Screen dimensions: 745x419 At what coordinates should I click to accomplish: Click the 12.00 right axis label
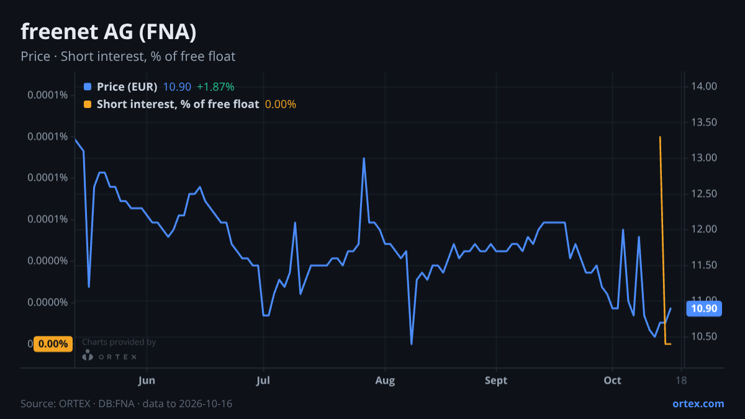click(705, 230)
